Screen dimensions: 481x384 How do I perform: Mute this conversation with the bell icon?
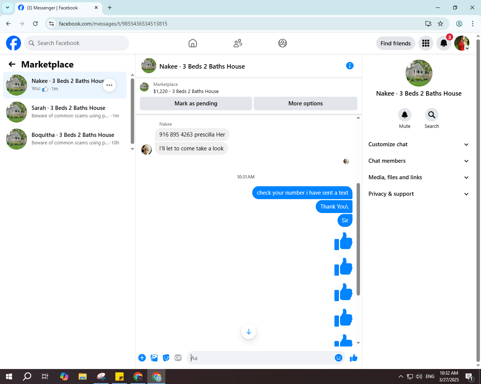coord(405,115)
